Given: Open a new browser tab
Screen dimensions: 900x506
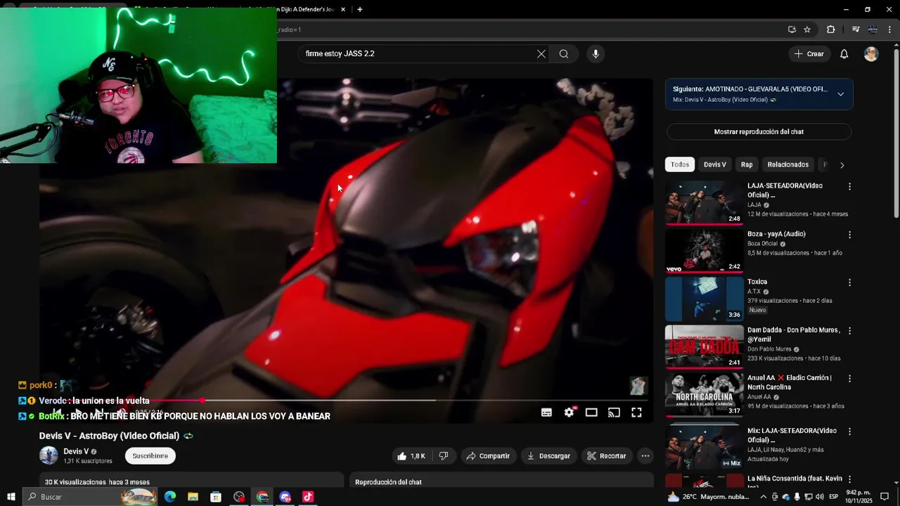Looking at the screenshot, I should [360, 9].
